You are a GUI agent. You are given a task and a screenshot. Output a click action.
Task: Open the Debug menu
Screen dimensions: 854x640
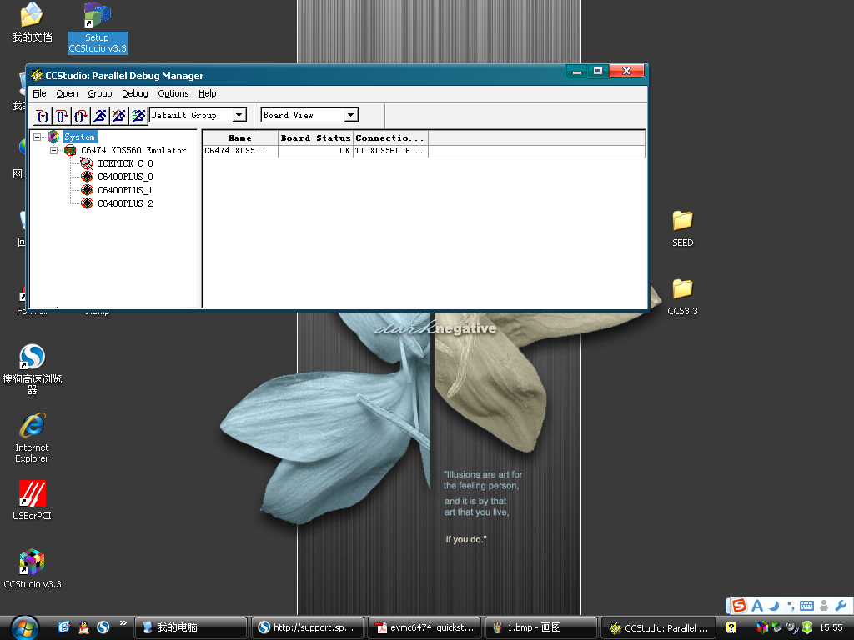[x=134, y=93]
